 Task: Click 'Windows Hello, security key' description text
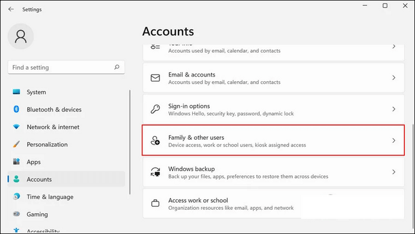tap(231, 114)
